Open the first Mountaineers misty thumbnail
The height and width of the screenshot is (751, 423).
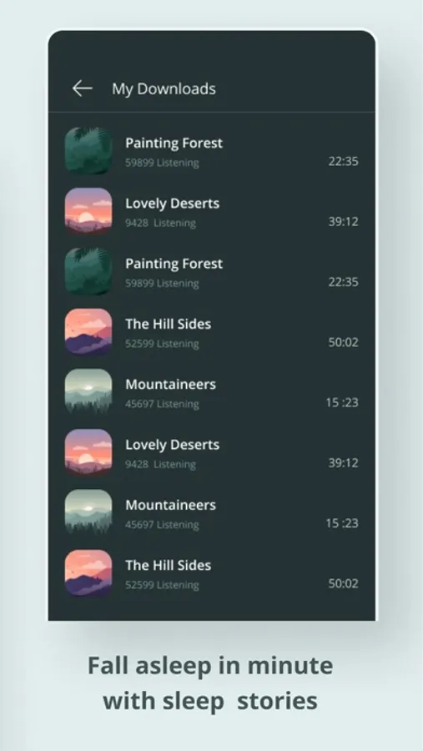[x=88, y=392]
